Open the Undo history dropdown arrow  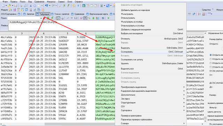point(49,6)
